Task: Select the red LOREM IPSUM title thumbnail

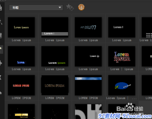Action: (x=21, y=85)
